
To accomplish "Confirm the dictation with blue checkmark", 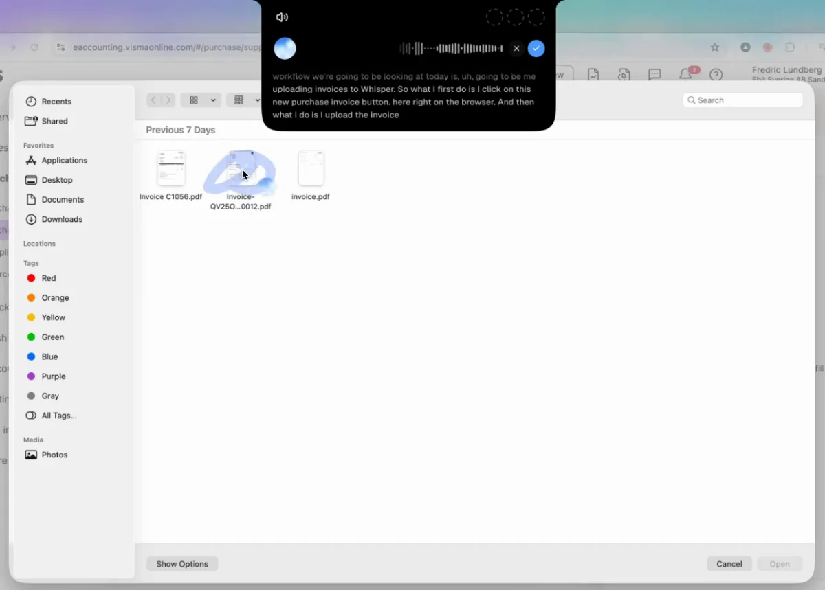I will (x=536, y=49).
